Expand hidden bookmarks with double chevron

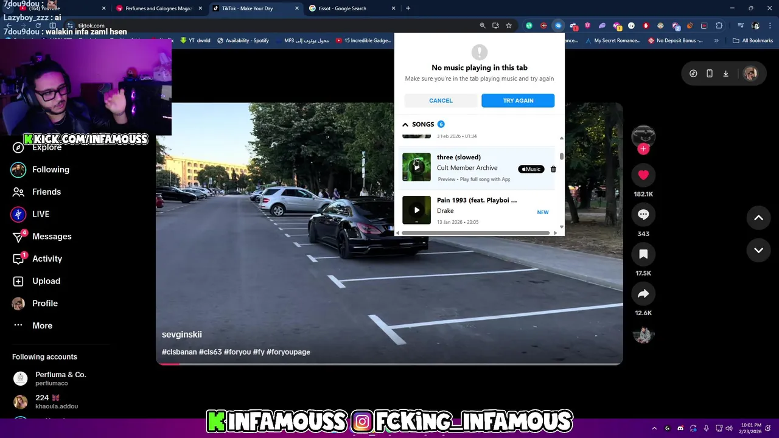coord(716,41)
